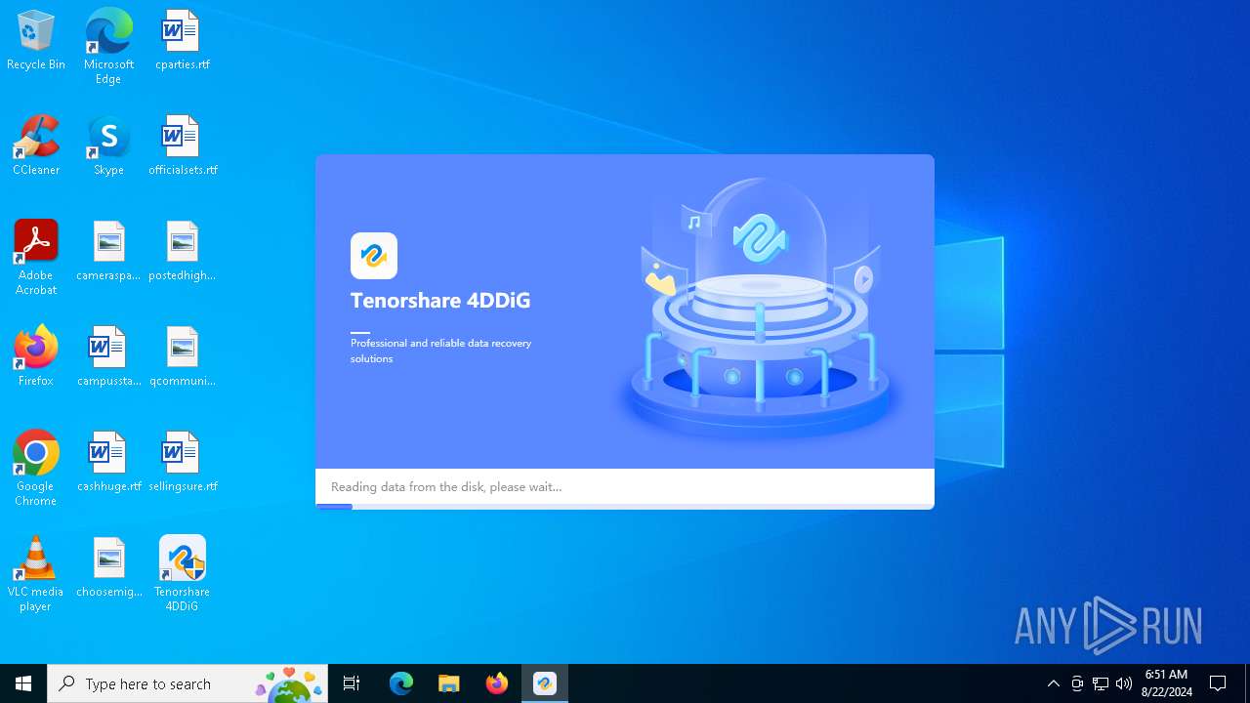Open VLC media player shortcut
The image size is (1250, 703).
click(x=36, y=574)
